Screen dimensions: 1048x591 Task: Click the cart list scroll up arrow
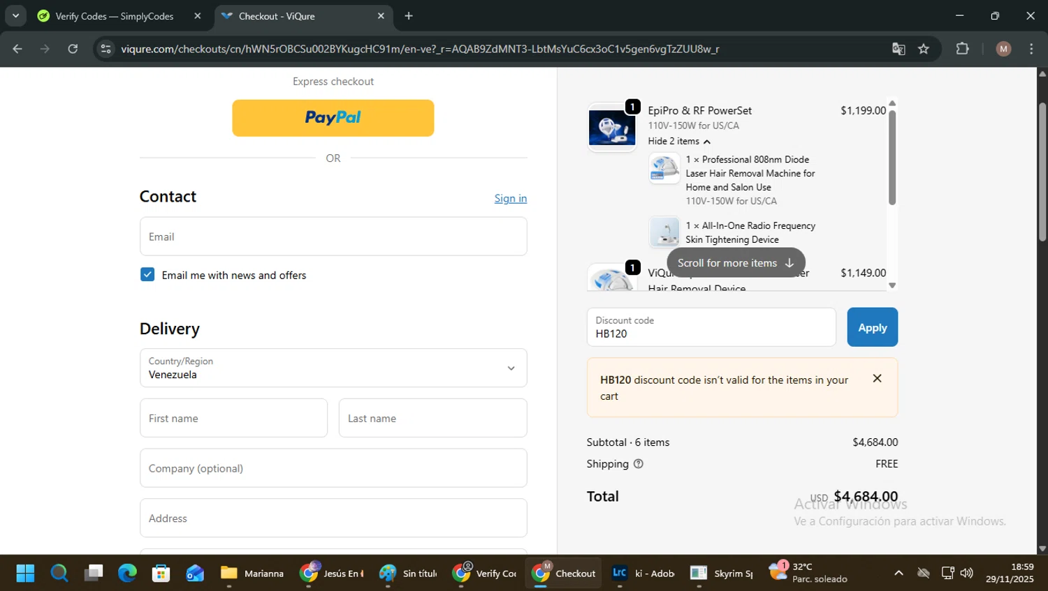[x=892, y=103]
